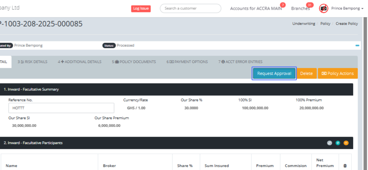Click the Branches badge showing 31

310,5
